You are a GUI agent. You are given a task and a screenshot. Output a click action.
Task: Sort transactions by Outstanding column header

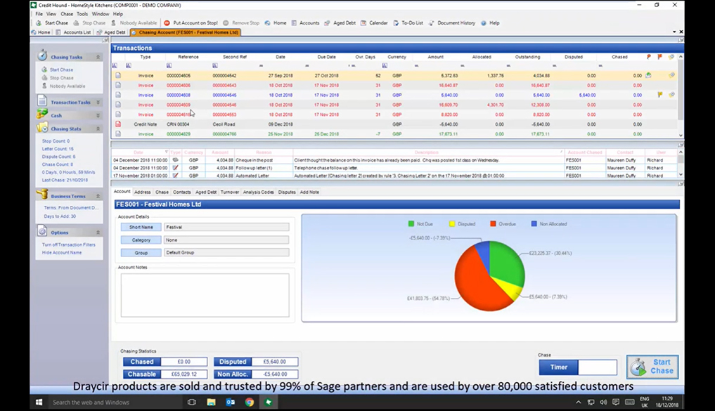(527, 57)
